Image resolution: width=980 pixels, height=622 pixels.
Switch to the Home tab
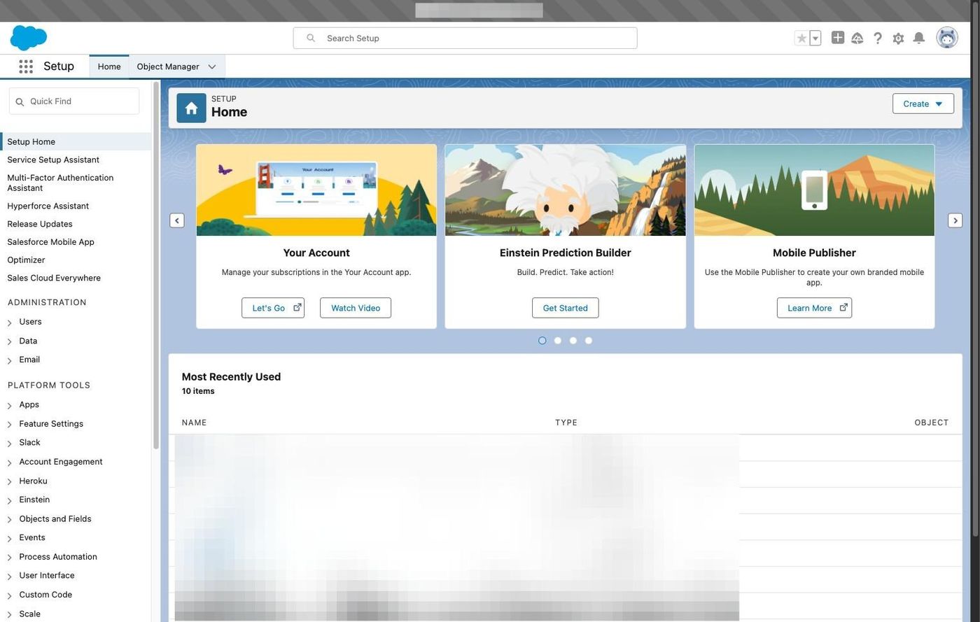point(109,66)
